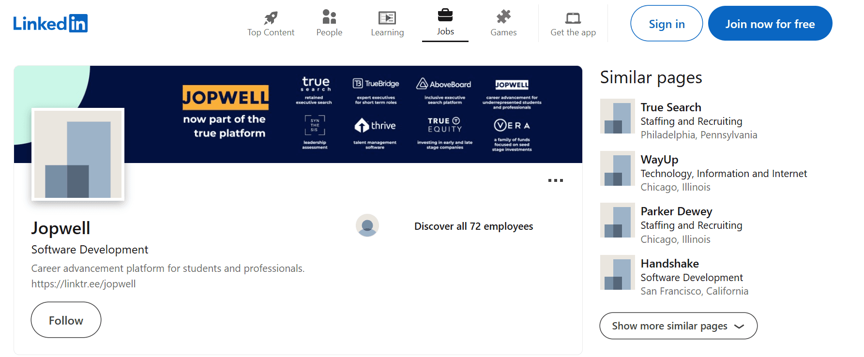Viewport: 864px width, 357px height.
Task: Expand Show more similar pages
Action: [679, 326]
